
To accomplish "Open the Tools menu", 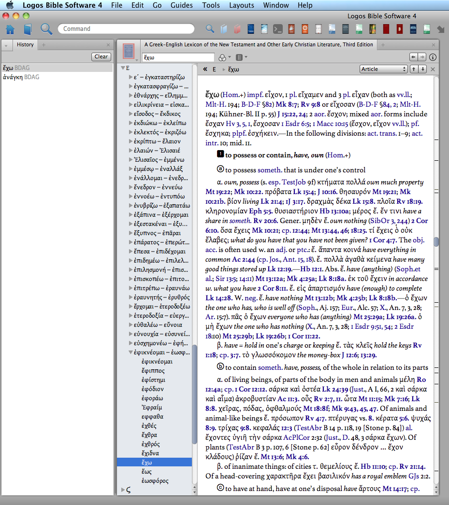I will [211, 5].
